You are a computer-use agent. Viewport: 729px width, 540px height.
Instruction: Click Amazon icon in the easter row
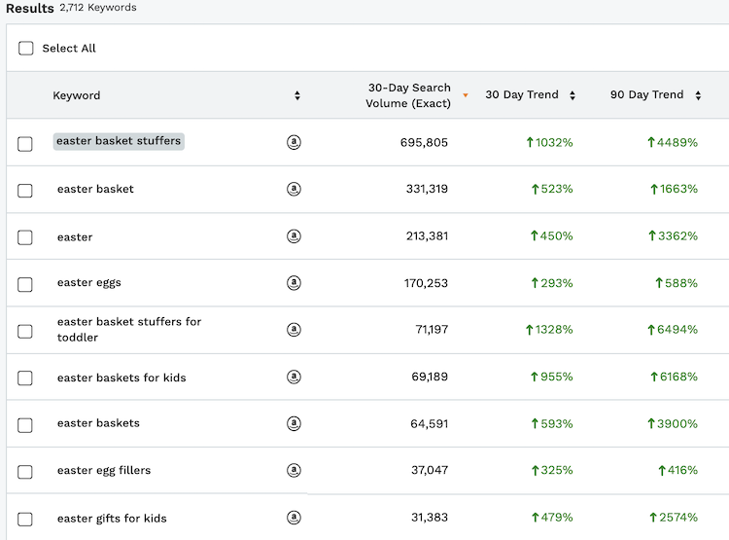(294, 236)
